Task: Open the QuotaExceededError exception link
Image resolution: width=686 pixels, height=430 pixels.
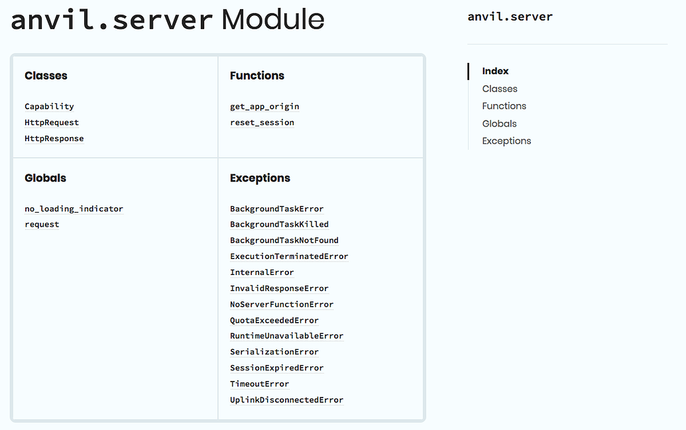Action: [x=274, y=321]
